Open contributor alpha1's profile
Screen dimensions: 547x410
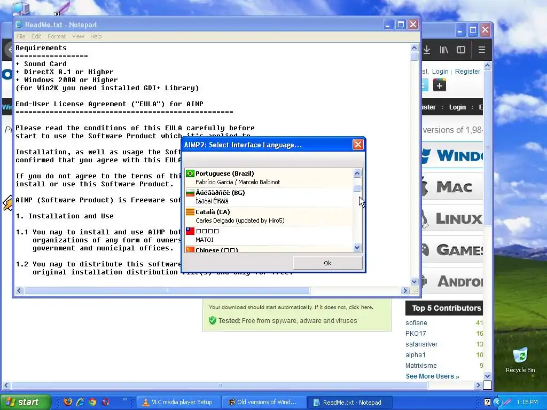click(415, 355)
